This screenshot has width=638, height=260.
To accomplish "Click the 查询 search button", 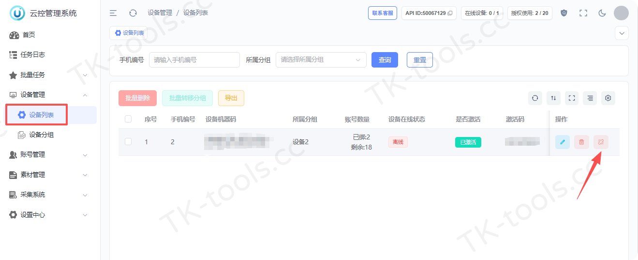I will pos(385,60).
